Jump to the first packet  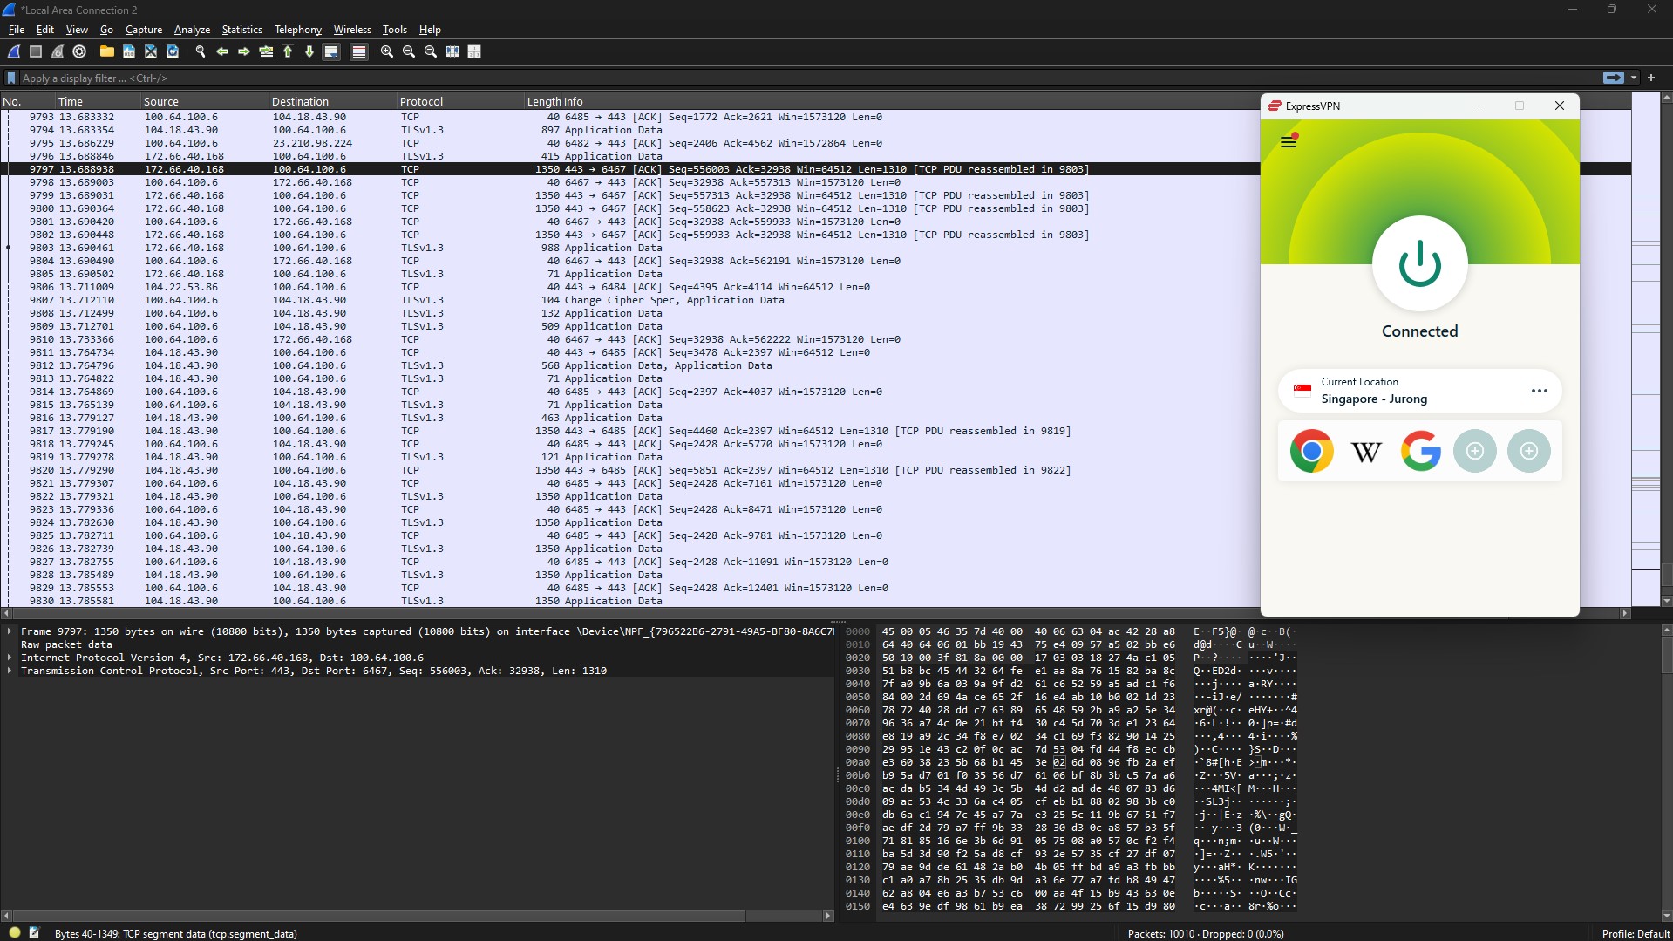pos(288,52)
